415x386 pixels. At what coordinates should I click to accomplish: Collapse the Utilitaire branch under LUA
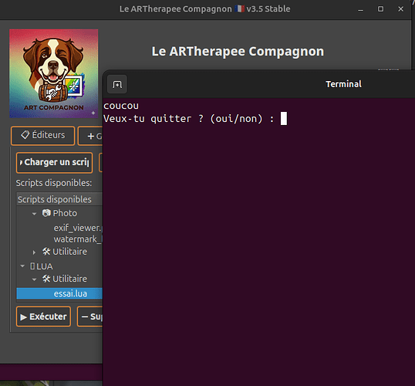pyautogui.click(x=34, y=279)
